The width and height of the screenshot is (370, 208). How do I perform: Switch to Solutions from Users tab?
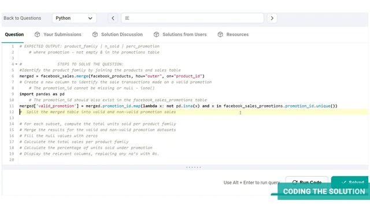[x=184, y=35]
